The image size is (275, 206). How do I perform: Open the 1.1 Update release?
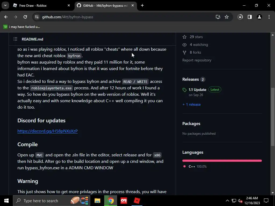point(197,90)
